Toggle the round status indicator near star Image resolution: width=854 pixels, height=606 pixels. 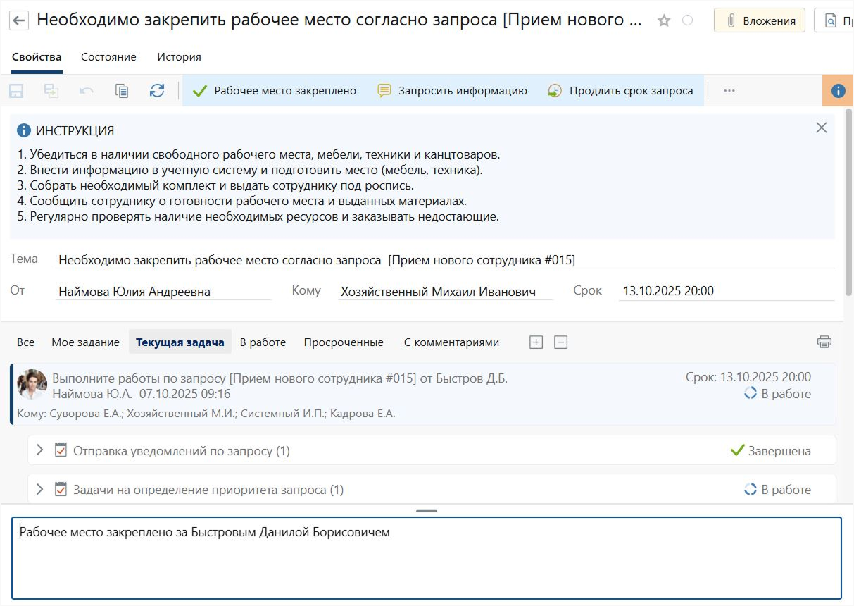pos(688,20)
